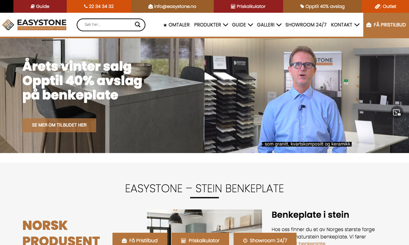Screen dimensions: 409x245
Task: Click the picture-in-picture icon on video
Action: tap(397, 112)
